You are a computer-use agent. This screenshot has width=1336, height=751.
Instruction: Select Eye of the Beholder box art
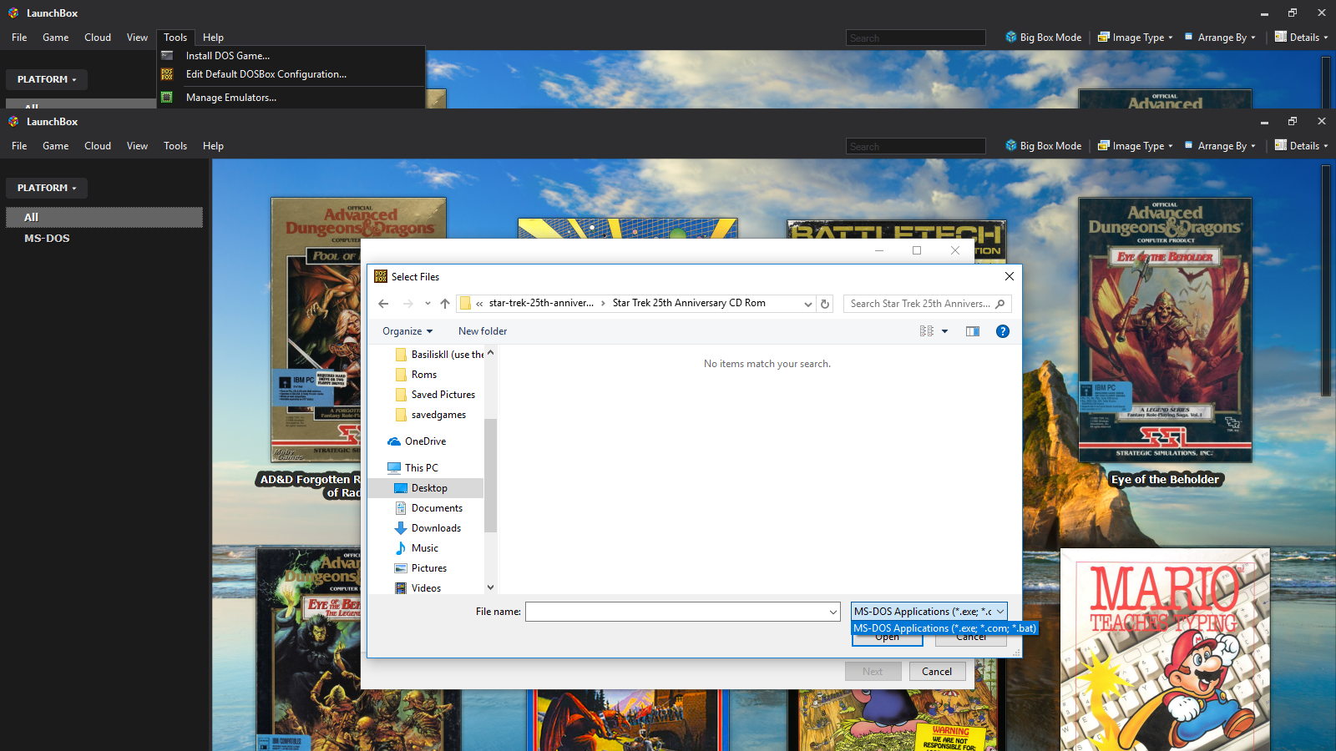[1165, 330]
